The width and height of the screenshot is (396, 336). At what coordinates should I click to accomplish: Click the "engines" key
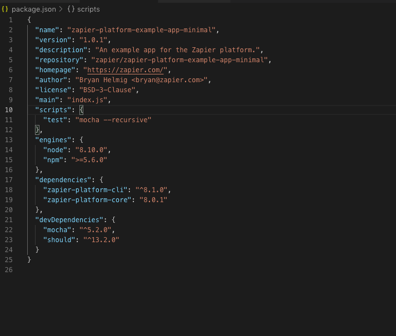click(x=55, y=140)
